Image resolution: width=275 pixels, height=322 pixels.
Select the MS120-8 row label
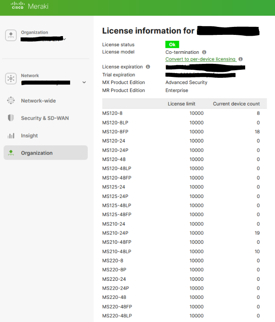[113, 113]
